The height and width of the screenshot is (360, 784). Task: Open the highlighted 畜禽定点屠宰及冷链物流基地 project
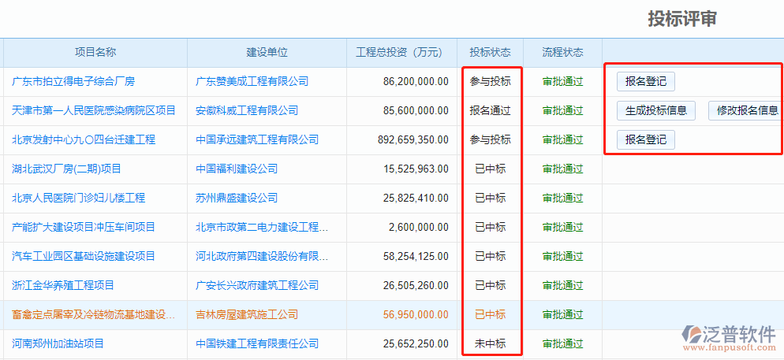(x=93, y=314)
